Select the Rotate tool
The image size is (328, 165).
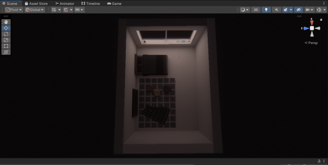tap(6, 34)
